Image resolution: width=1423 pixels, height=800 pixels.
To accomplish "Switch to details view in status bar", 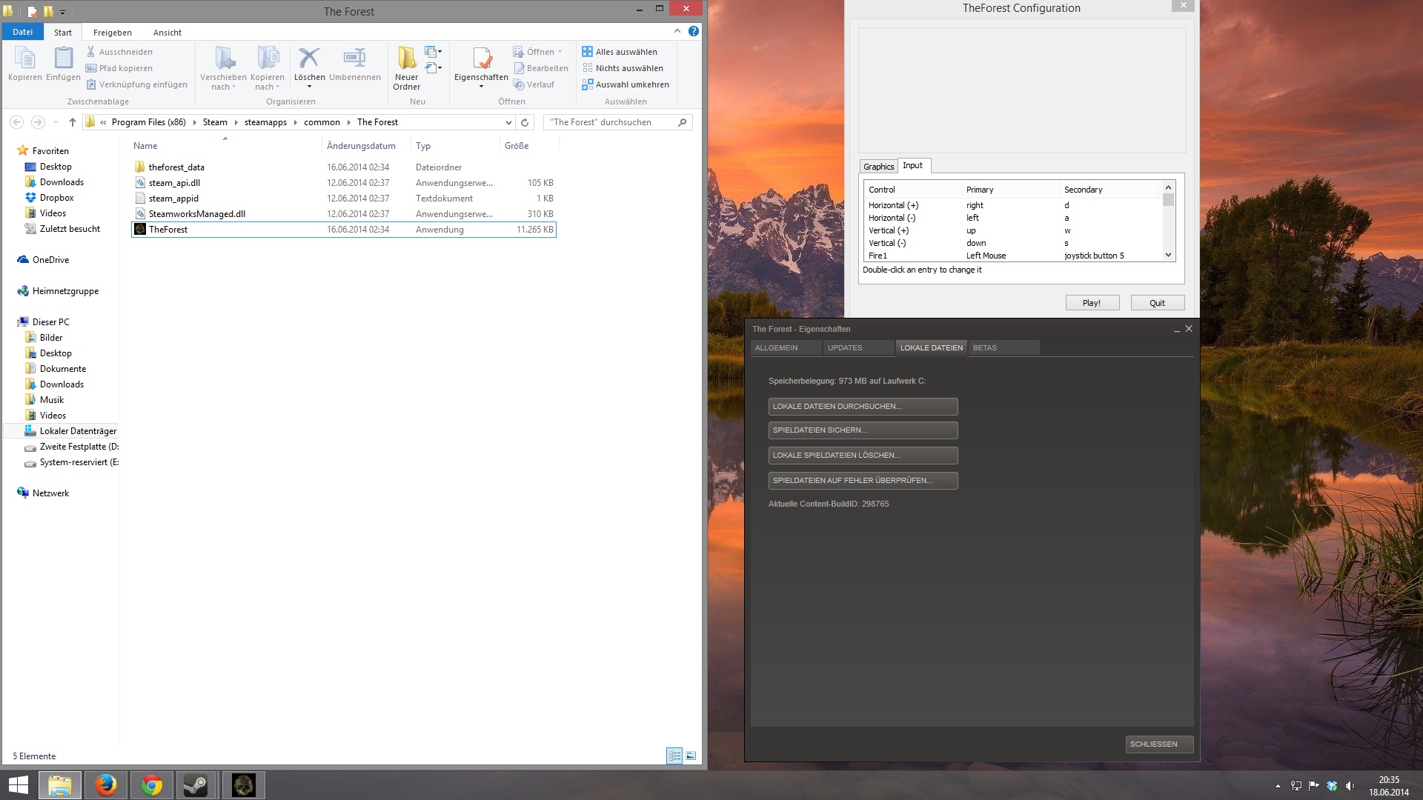I will coord(674,756).
